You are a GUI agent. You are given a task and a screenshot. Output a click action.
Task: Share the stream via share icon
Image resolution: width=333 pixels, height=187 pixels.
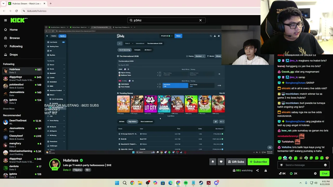[x=257, y=170]
